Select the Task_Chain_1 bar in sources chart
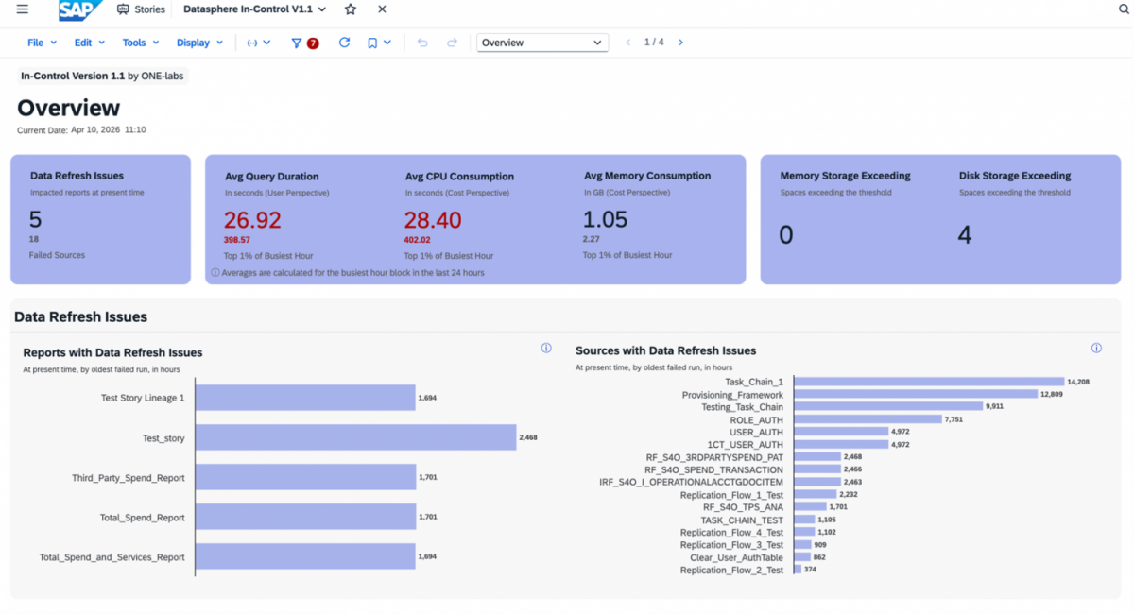1134x614 pixels. [928, 382]
